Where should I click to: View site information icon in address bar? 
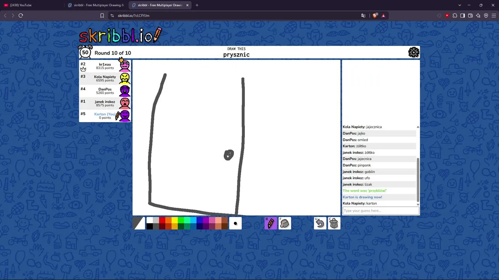pos(112,16)
